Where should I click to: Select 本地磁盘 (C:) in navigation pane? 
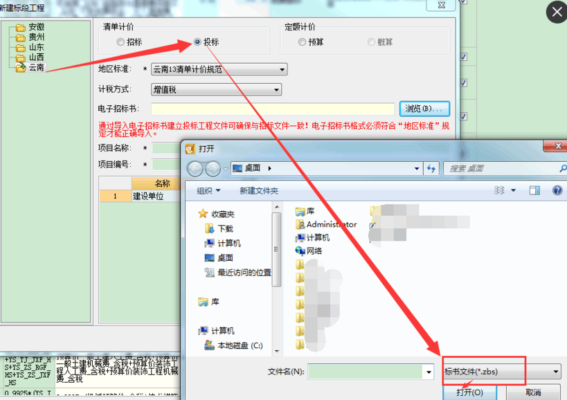233,345
